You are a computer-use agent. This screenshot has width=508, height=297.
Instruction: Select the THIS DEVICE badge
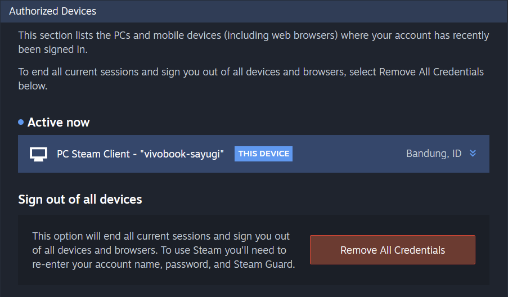pos(263,154)
